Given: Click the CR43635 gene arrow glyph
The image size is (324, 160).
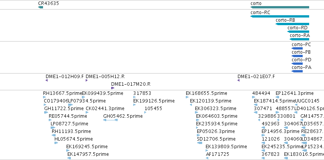Looking at the screenshot, I should (40, 7).
